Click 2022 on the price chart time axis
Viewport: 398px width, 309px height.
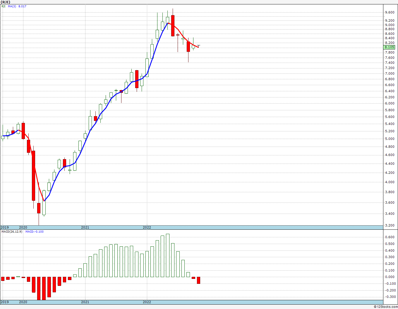147,227
